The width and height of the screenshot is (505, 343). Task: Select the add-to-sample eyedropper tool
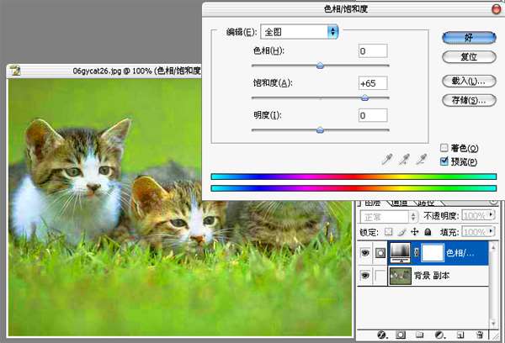pyautogui.click(x=404, y=159)
